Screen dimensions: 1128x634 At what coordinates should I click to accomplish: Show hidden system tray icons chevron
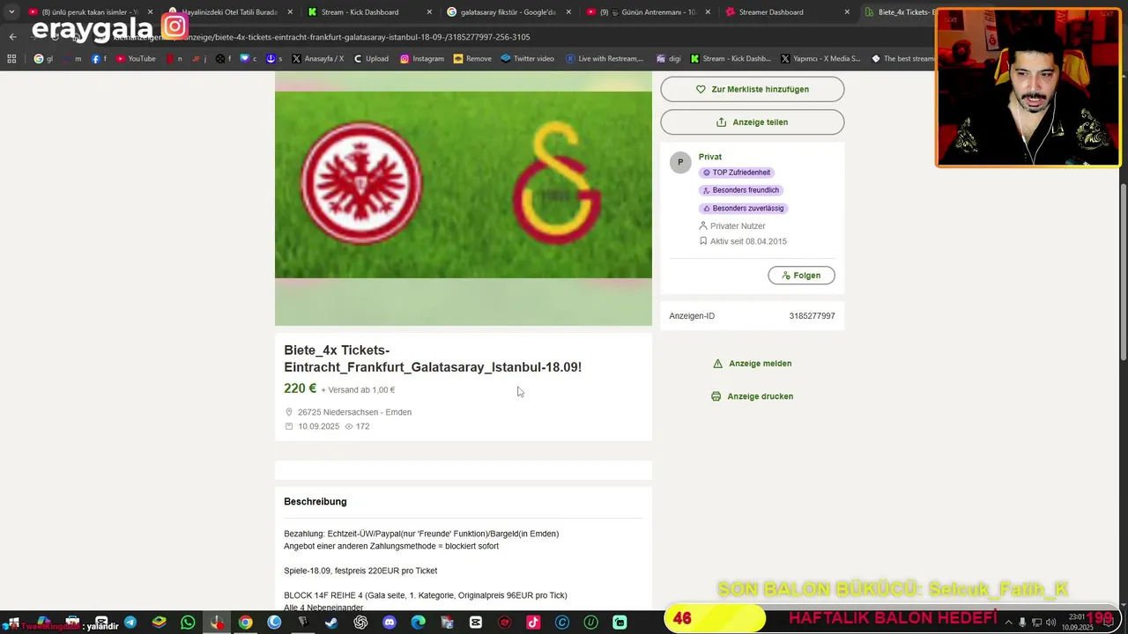click(x=1009, y=623)
